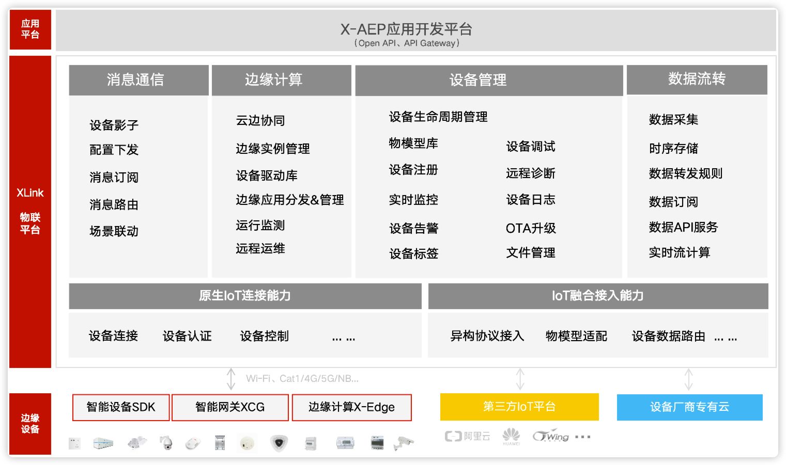Expand the 原生IoT连接能力 section
The height and width of the screenshot is (465, 786).
(244, 296)
